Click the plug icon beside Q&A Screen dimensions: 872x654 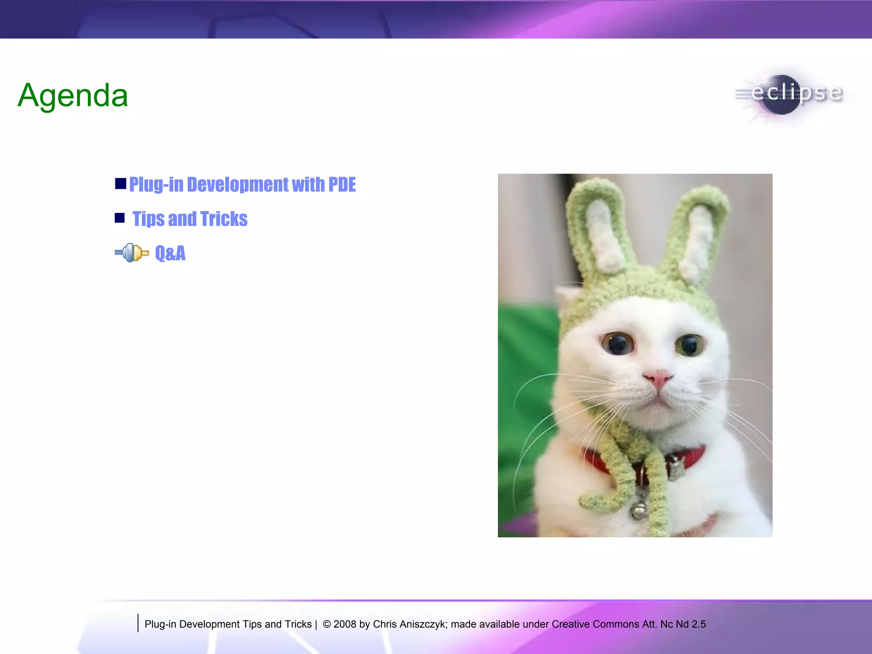(x=132, y=253)
